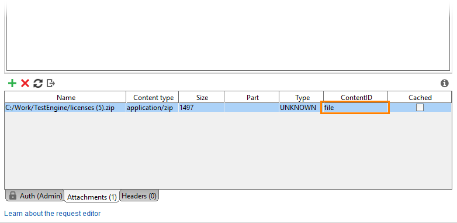Toggle Cached checkbox for licenses zip
Viewport: 457px width, 223px height.
[420, 108]
